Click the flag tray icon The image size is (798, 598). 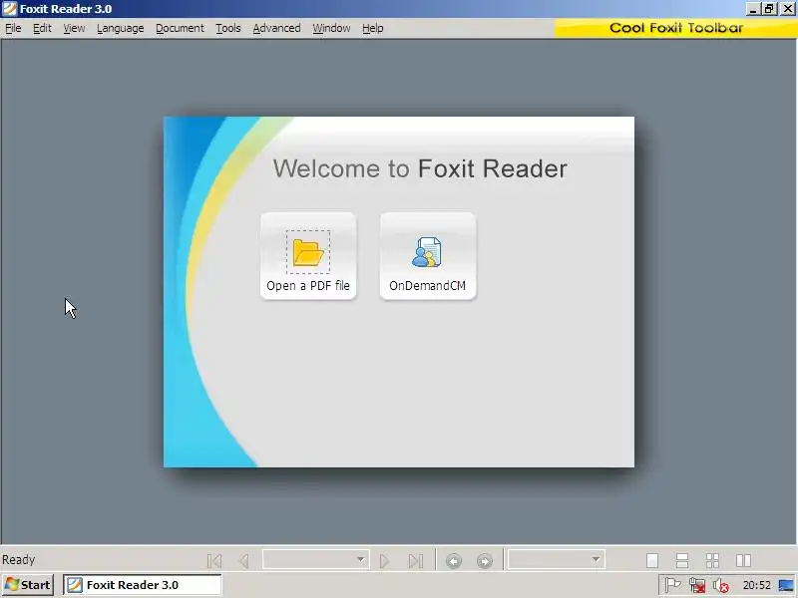click(672, 585)
